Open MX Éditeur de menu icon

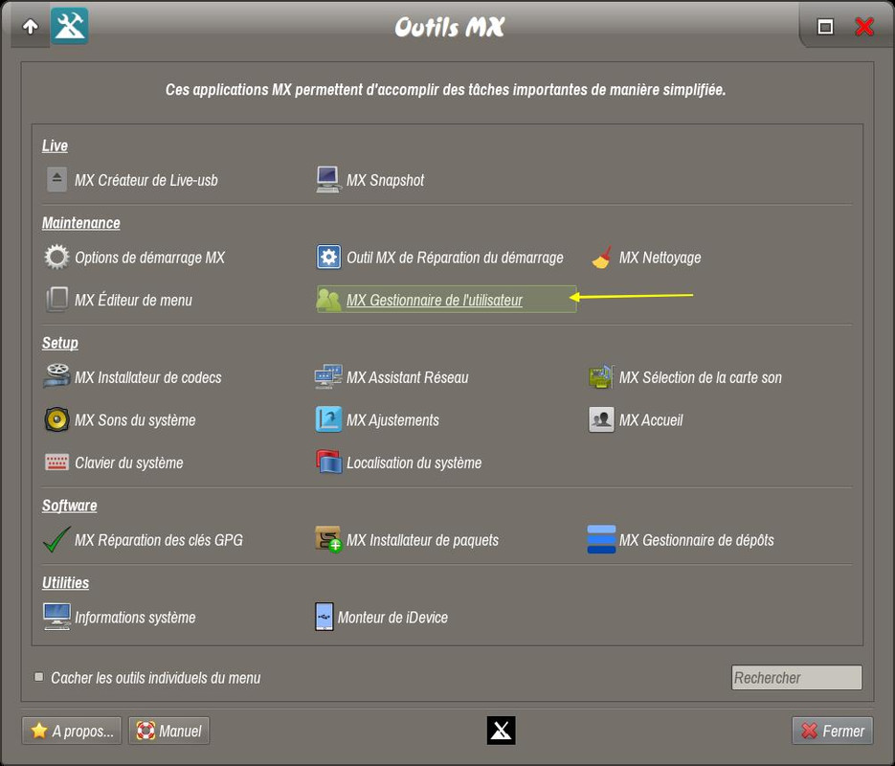coord(57,300)
